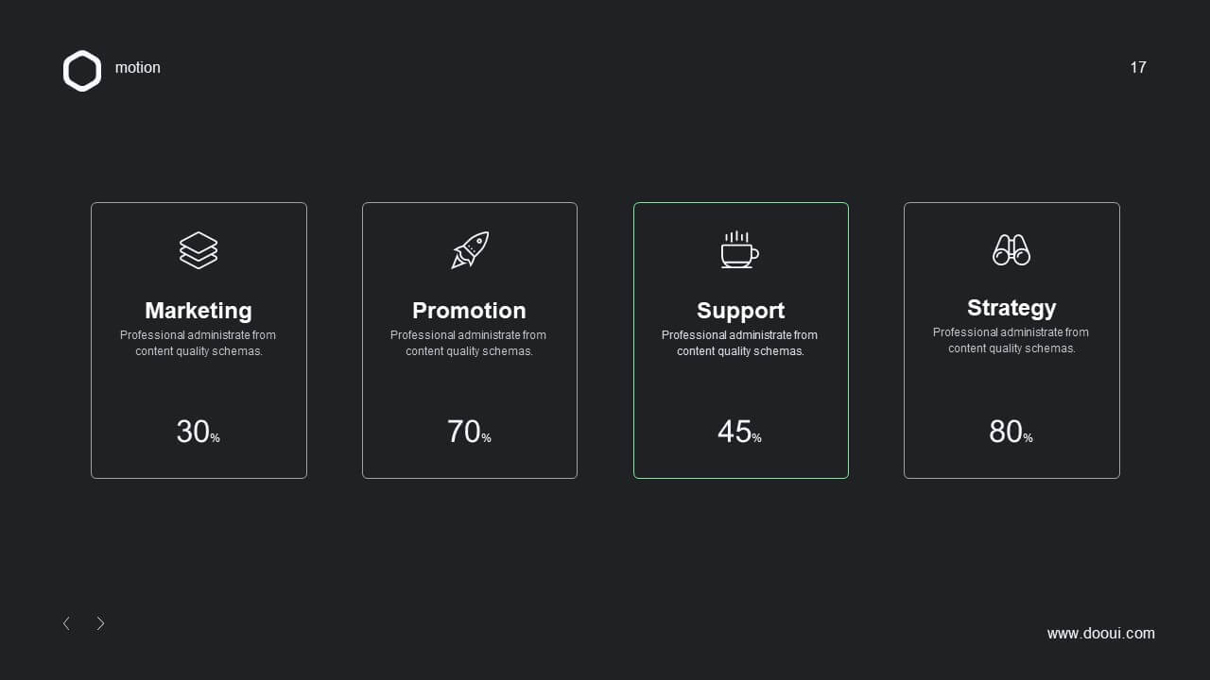Click the rocket Promotion icon
The height and width of the screenshot is (680, 1210).
470,250
